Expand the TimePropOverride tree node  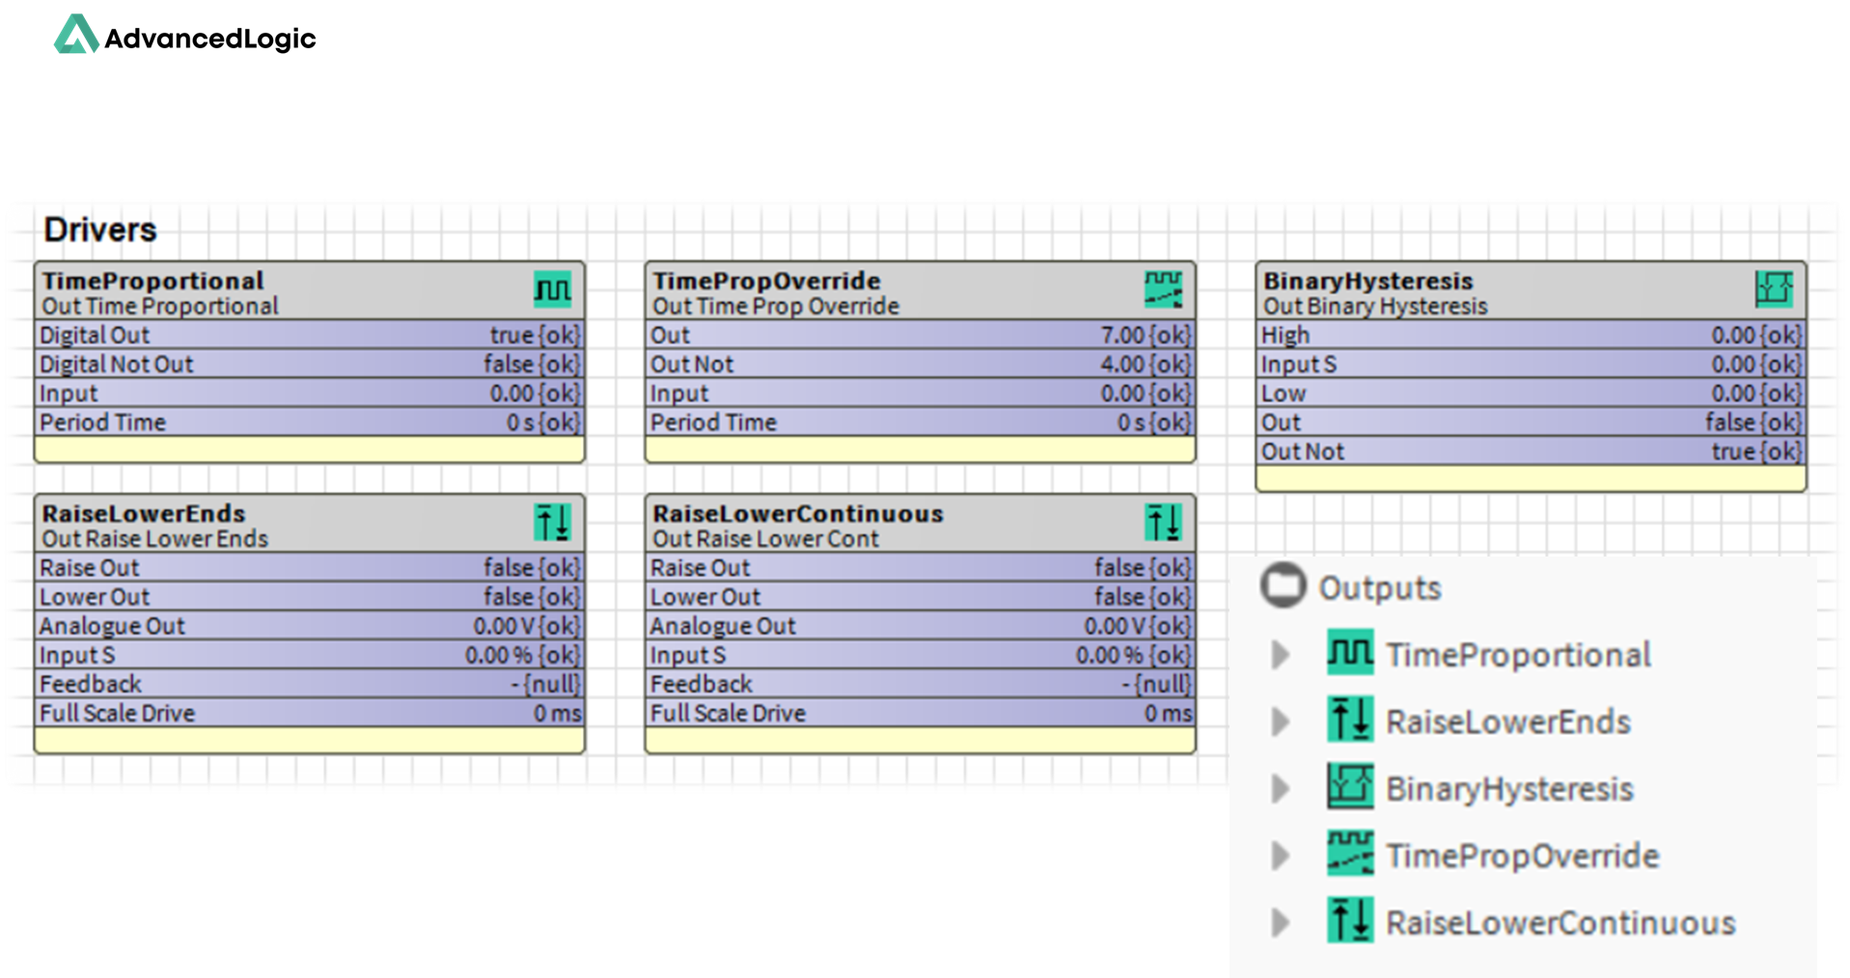(x=1281, y=856)
